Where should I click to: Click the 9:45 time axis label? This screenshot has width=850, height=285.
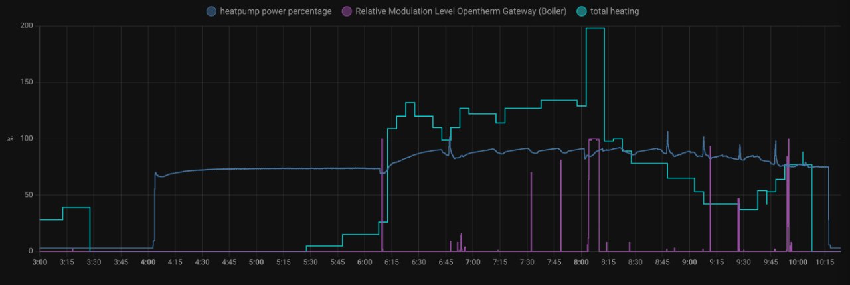(770, 262)
